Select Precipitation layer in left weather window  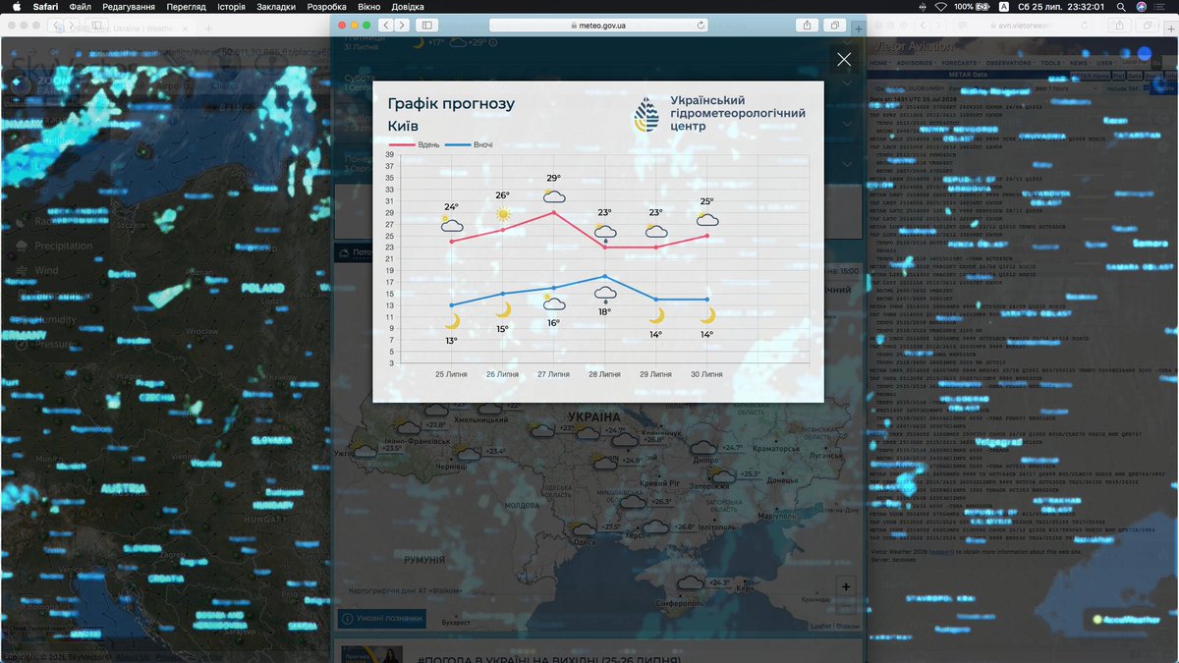56,246
